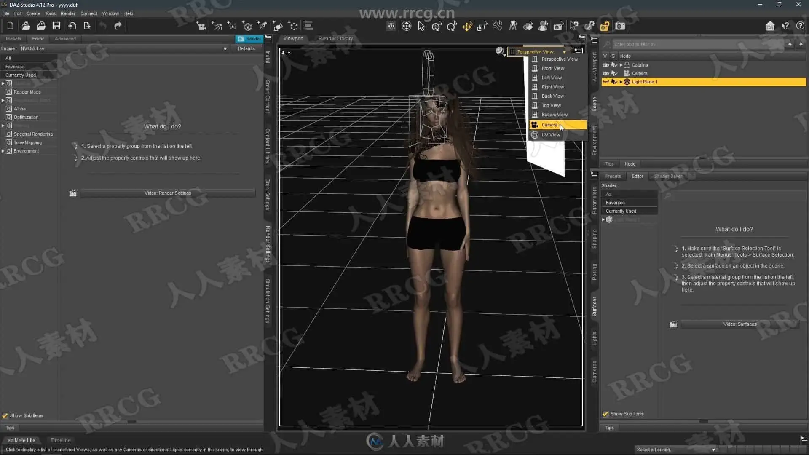Screen dimensions: 809x455
Task: Click the Video: Render Settings button
Action: click(168, 193)
